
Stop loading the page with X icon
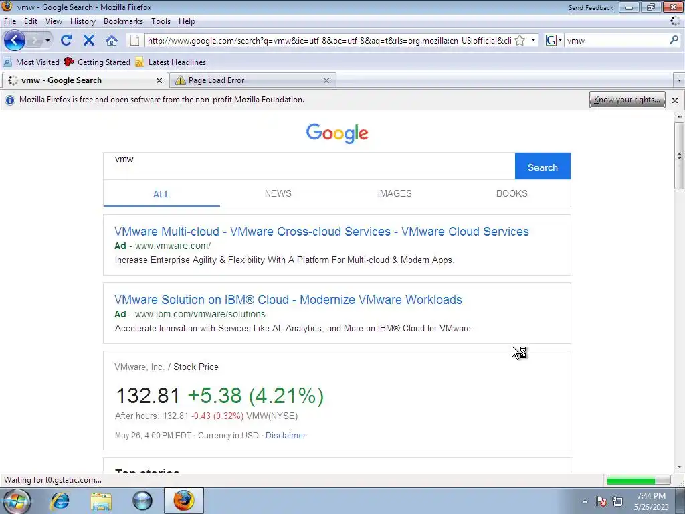tap(89, 41)
